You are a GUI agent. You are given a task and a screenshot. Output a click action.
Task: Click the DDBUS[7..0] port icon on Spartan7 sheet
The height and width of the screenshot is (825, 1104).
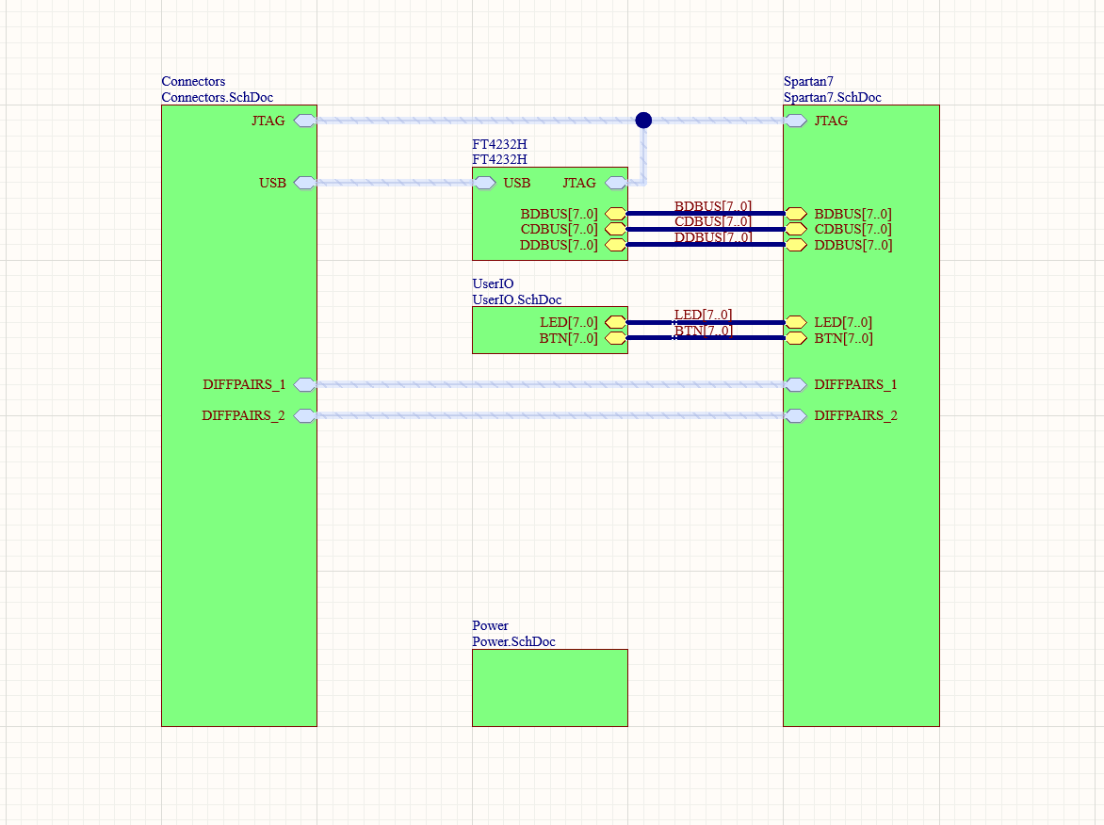click(795, 245)
